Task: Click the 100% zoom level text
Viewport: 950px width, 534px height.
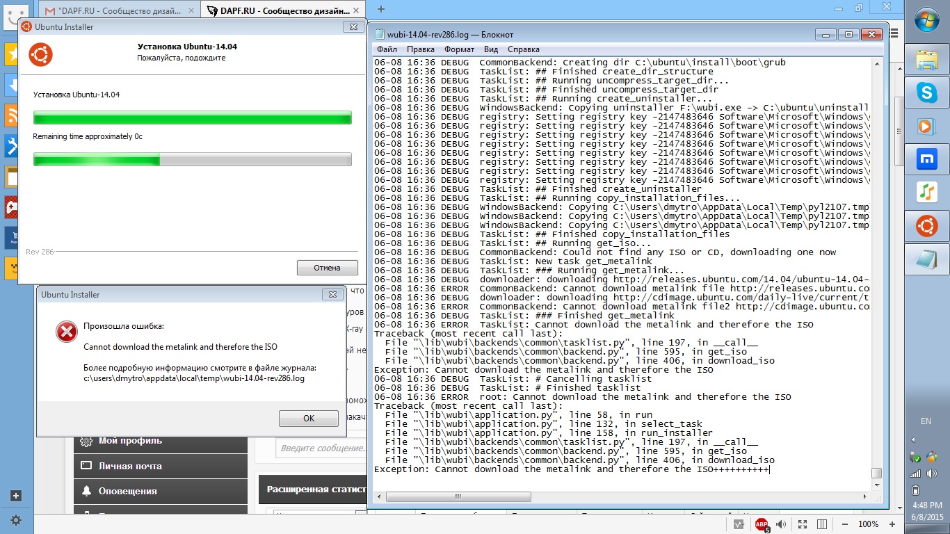Action: (868, 524)
